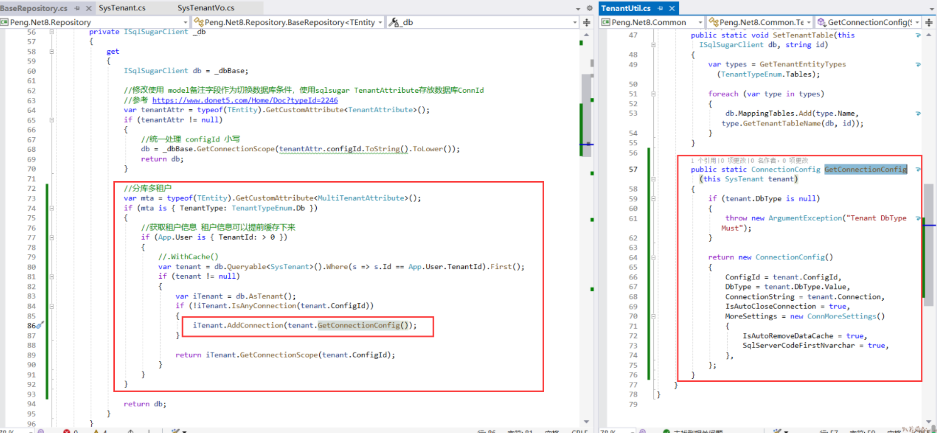
Task: Click GetConnectionConfig() call on line 86
Action: coord(363,325)
